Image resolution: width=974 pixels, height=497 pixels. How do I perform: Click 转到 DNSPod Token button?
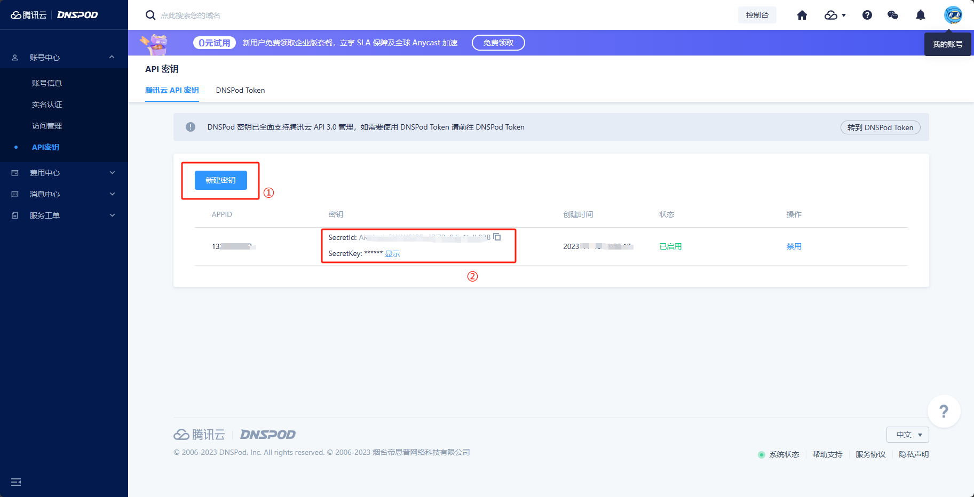pyautogui.click(x=880, y=127)
